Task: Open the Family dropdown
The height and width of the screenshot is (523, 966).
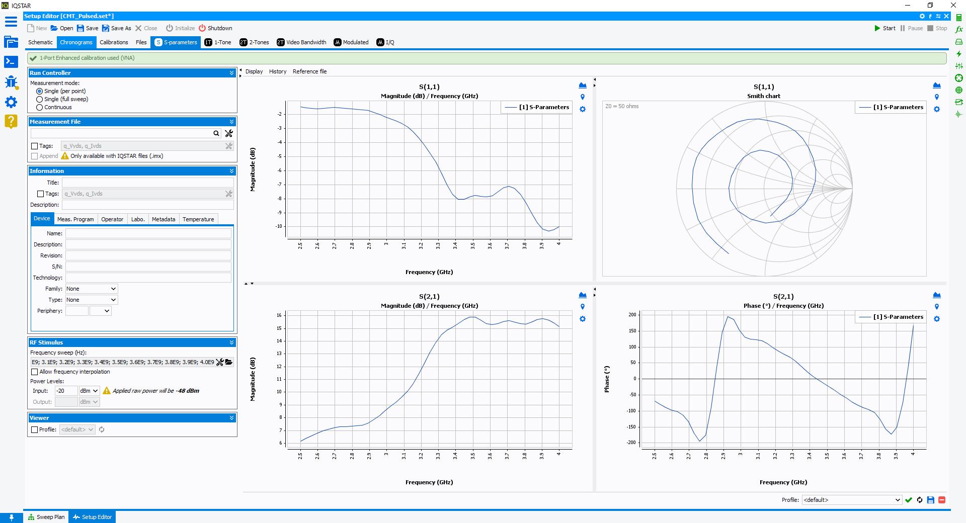Action: (x=92, y=289)
